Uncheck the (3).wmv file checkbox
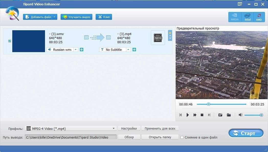Screen dimensions: 268x152 click(9, 41)
